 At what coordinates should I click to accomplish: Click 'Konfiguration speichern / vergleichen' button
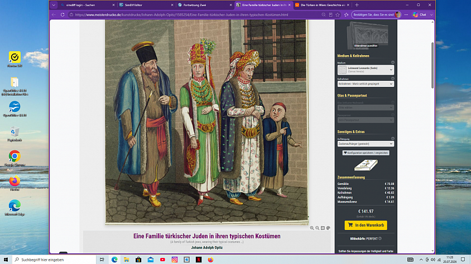[x=366, y=153]
